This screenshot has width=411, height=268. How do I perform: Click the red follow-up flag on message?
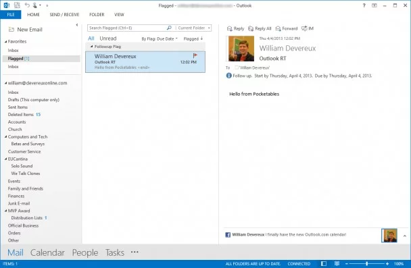(x=195, y=55)
